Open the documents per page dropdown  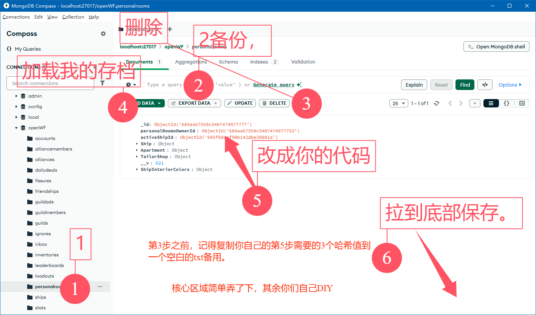tap(398, 103)
